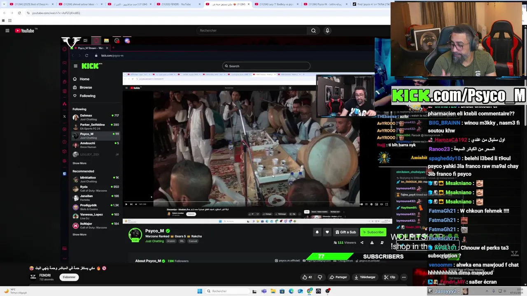Open the weather widget on the taskbar
527x296 pixels.
point(16,291)
